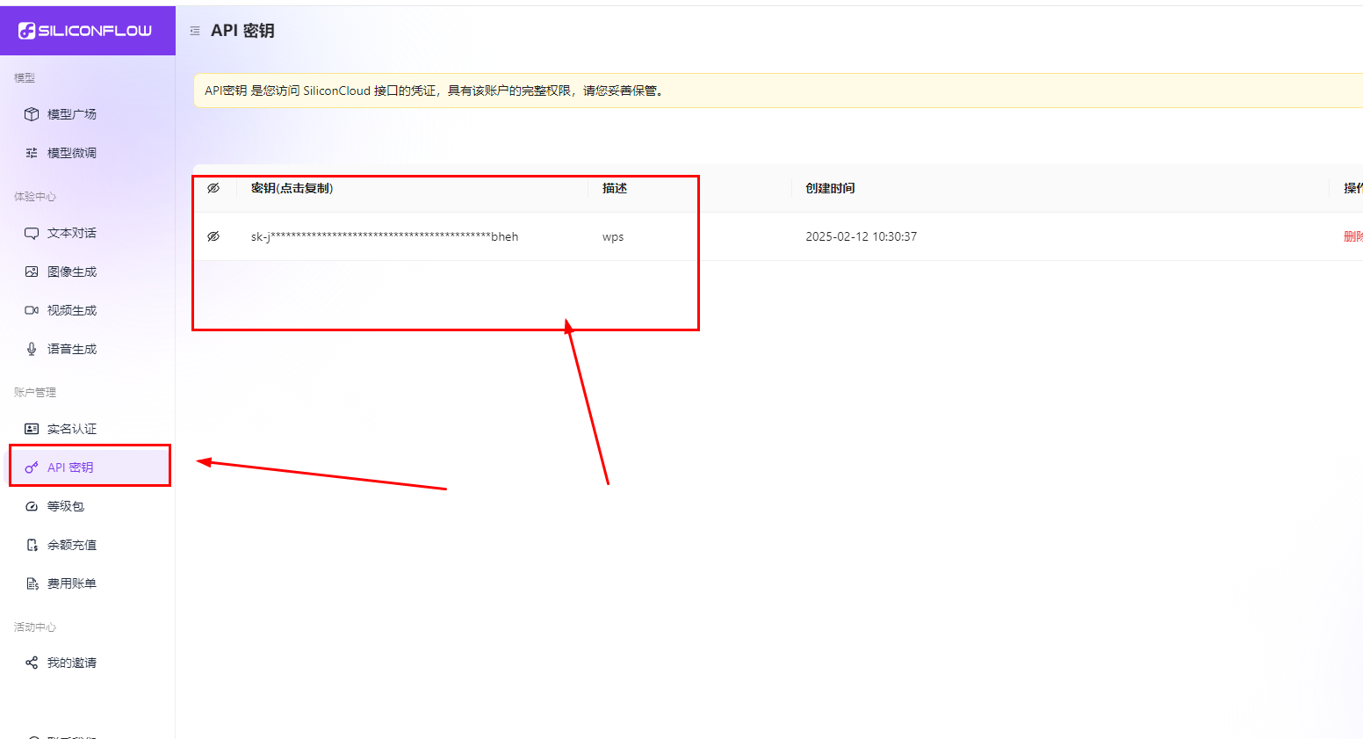Open the 等级包 gauge icon
This screenshot has height=739, width=1363.
coord(32,506)
